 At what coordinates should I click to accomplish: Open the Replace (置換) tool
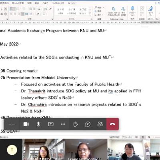(x=98, y=11)
